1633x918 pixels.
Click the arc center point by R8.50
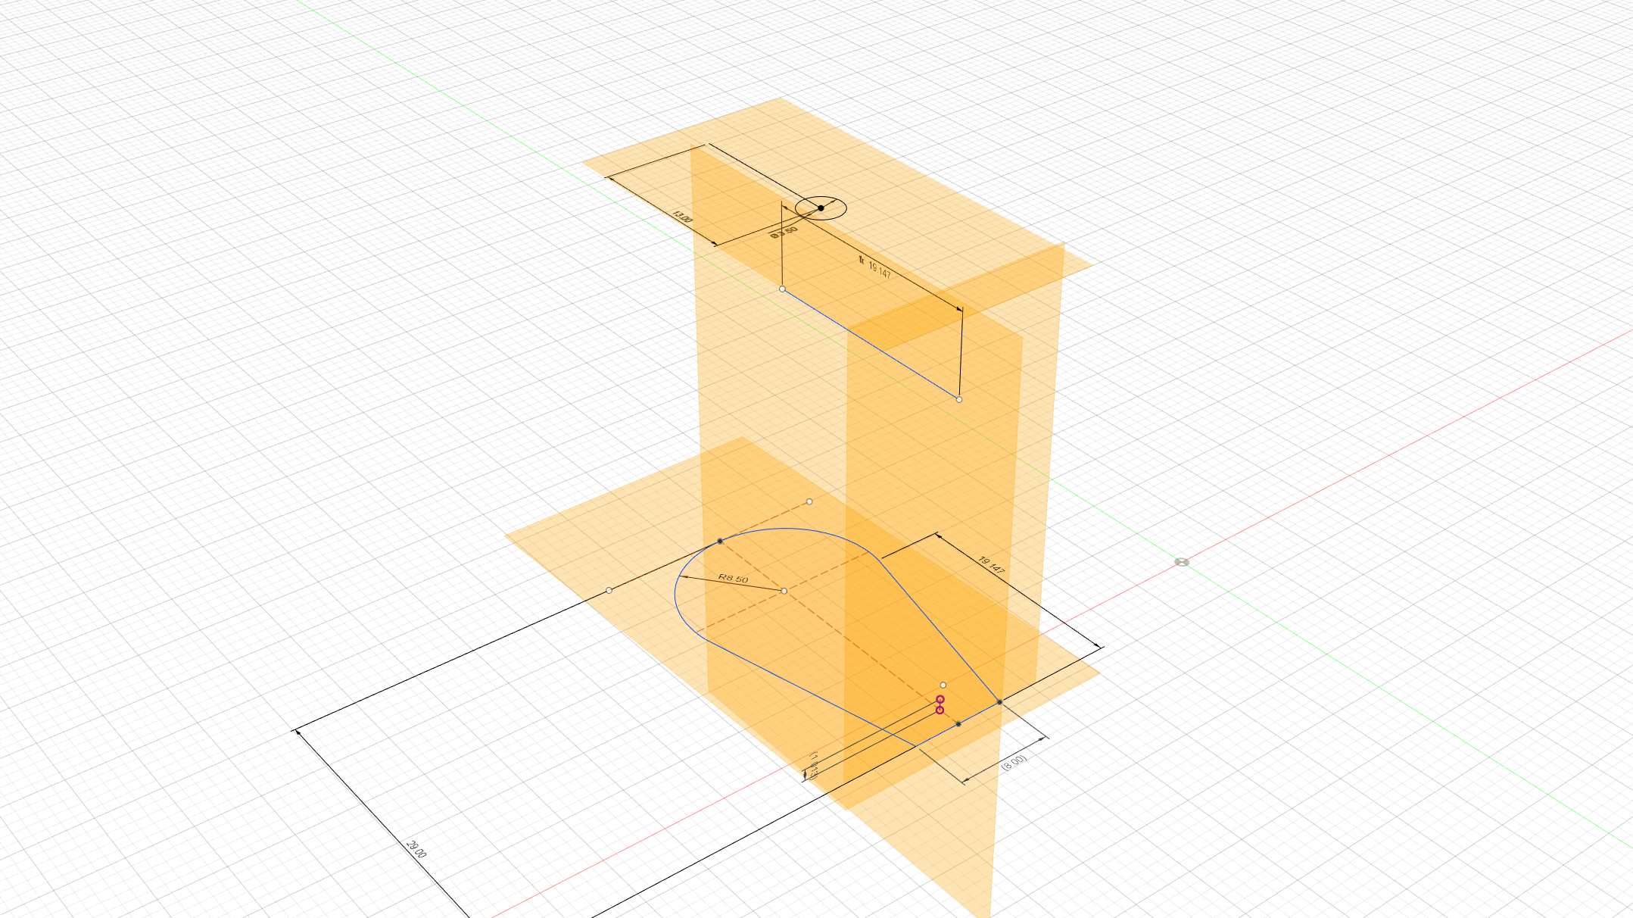point(784,591)
